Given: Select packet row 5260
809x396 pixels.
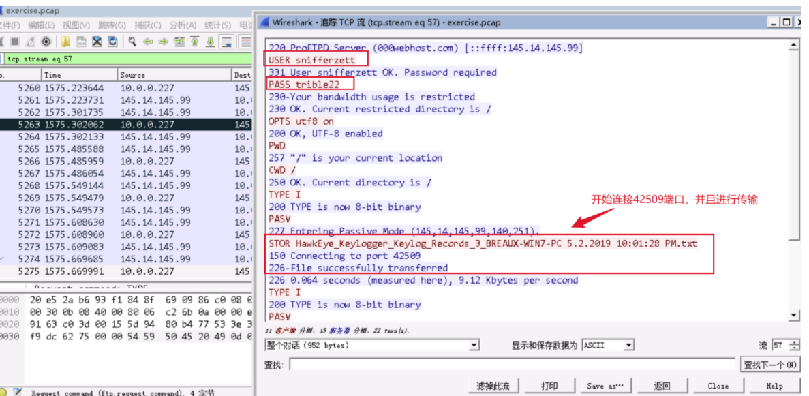Looking at the screenshot, I should 126,88.
